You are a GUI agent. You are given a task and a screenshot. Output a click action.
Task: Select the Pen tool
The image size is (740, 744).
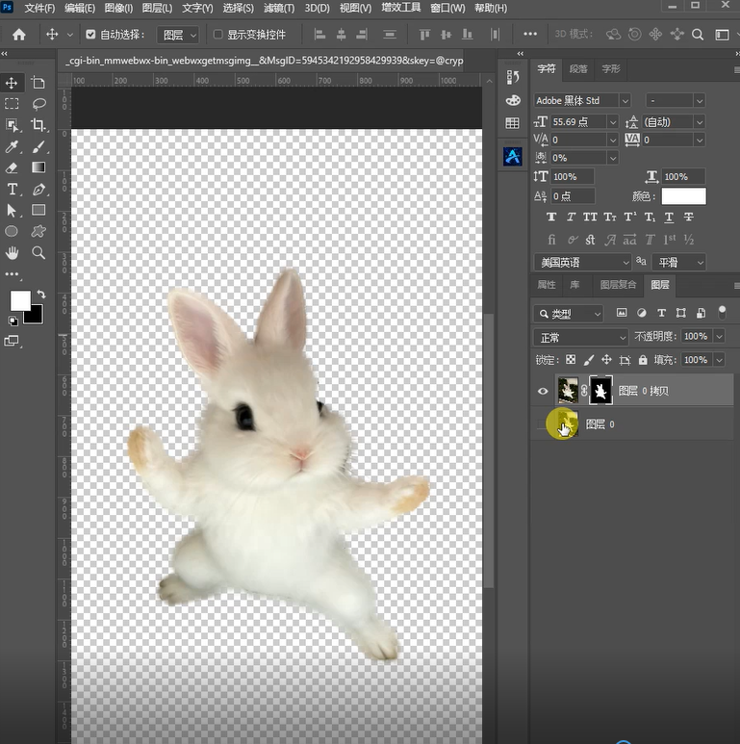38,189
